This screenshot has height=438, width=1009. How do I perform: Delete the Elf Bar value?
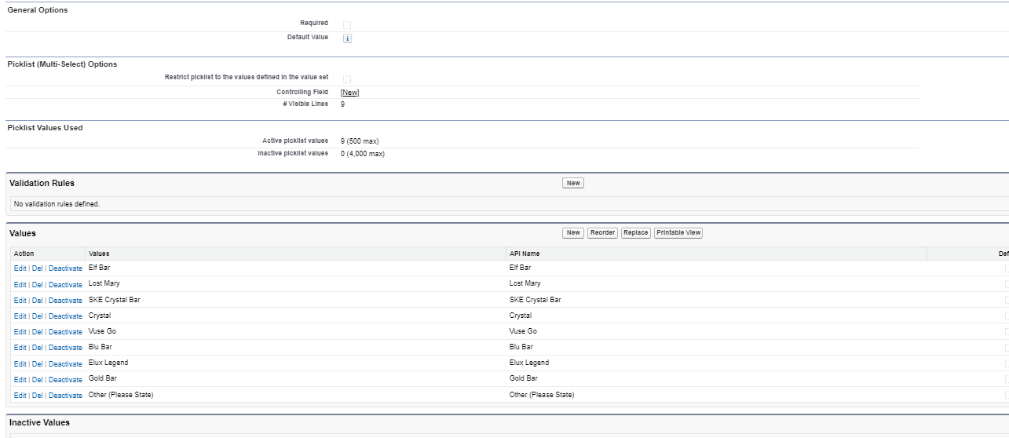[x=38, y=268]
